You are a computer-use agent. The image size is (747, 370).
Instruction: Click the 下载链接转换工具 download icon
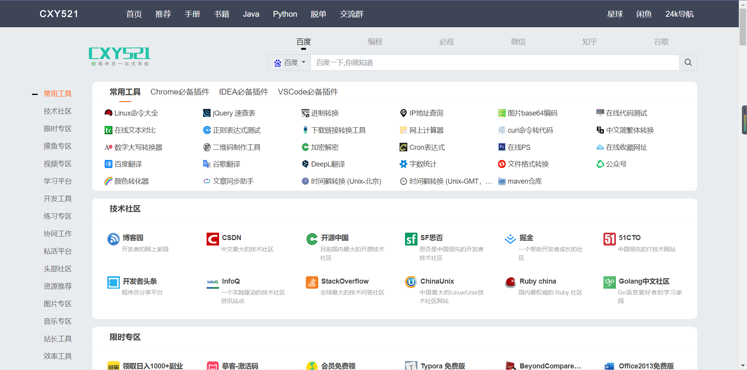pos(305,130)
